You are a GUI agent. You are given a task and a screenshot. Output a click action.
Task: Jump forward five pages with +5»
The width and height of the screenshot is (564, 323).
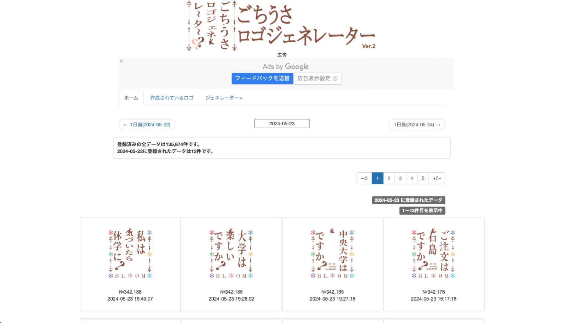click(x=437, y=178)
